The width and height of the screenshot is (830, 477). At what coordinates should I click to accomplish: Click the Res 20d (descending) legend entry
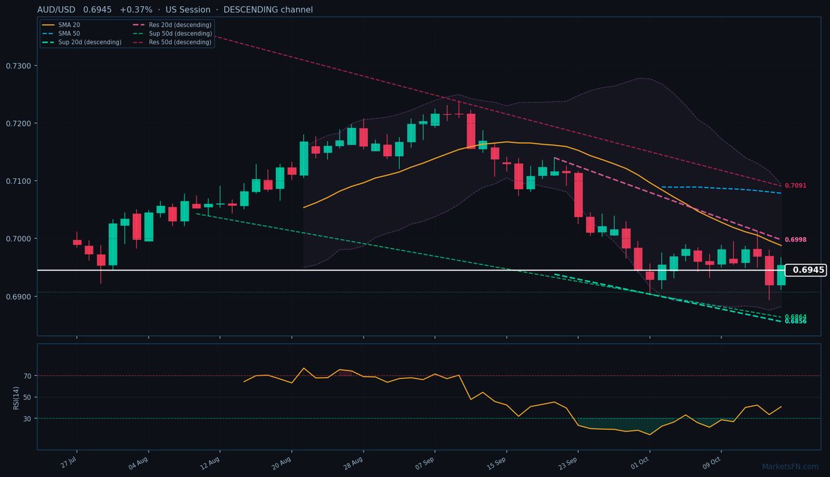click(x=172, y=25)
